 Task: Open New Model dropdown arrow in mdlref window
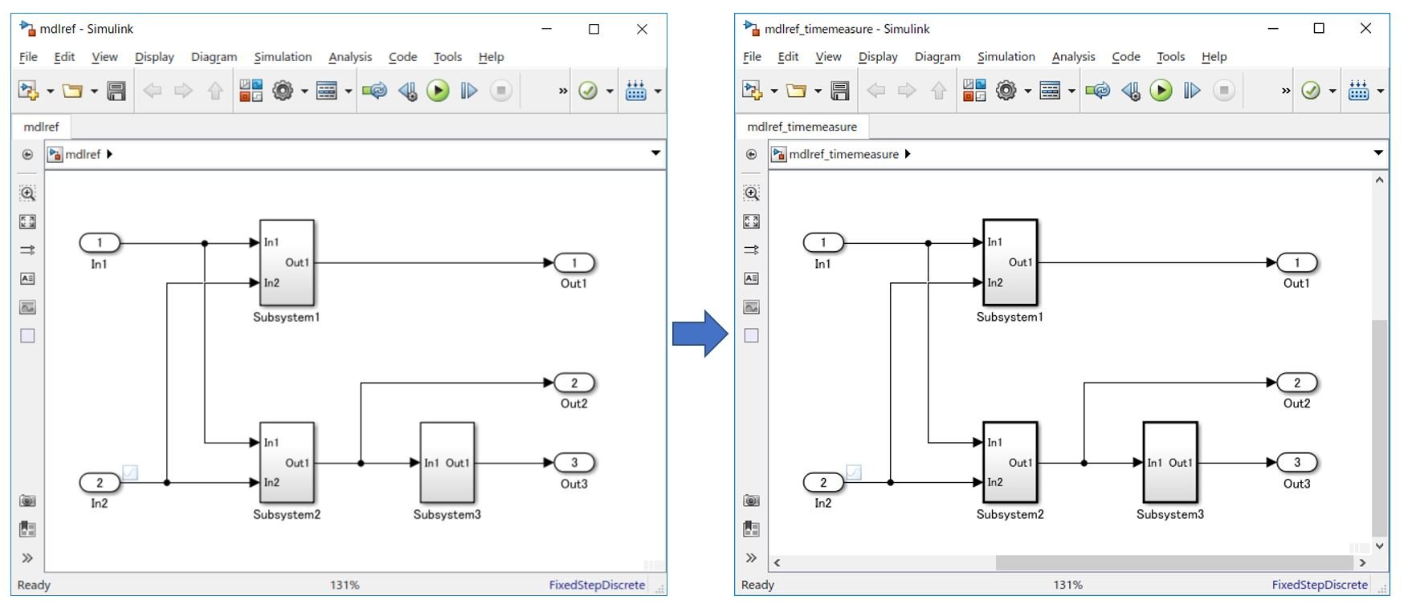coord(50,91)
